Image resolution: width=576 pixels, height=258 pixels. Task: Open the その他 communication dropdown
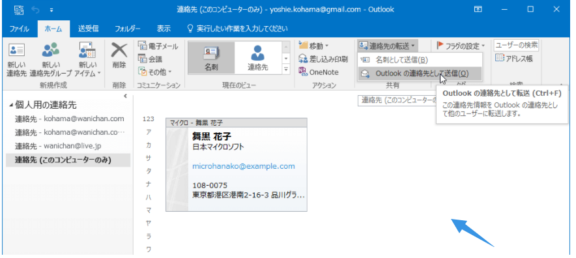154,72
